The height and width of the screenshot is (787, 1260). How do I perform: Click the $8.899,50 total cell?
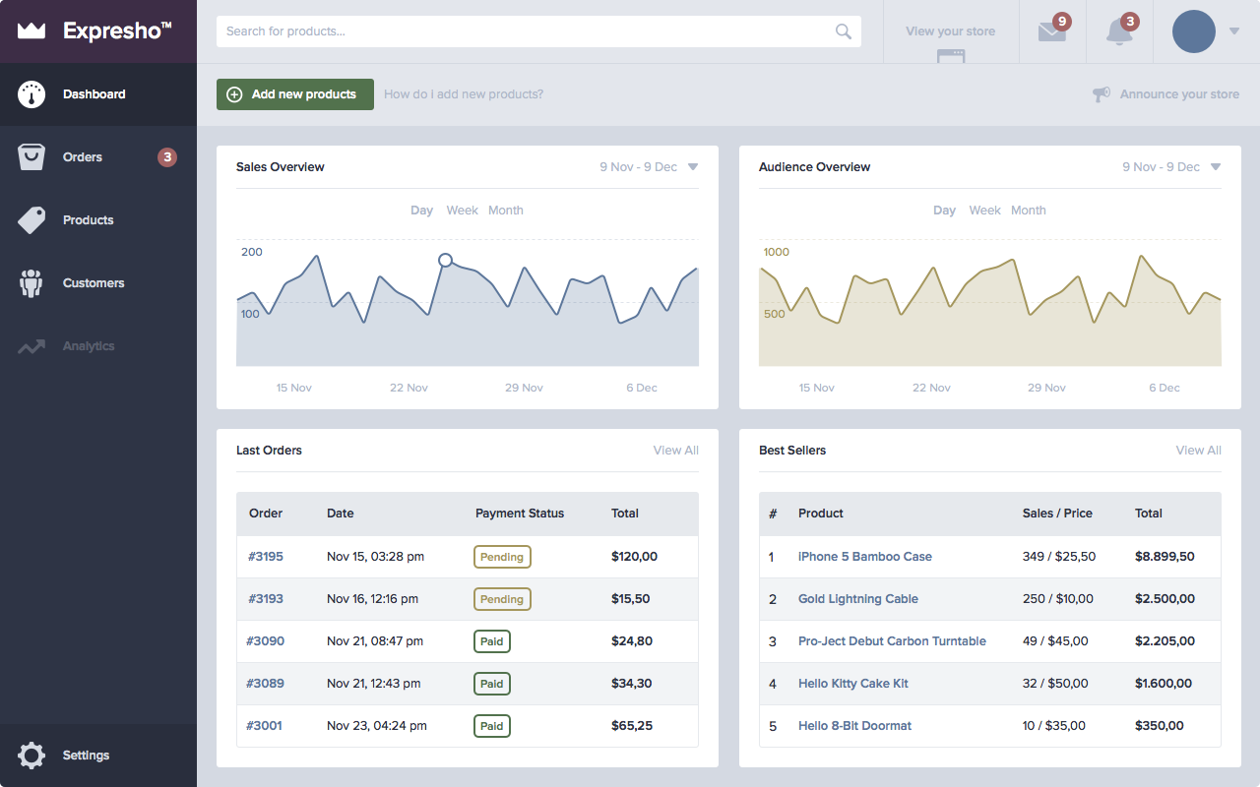pos(1165,557)
